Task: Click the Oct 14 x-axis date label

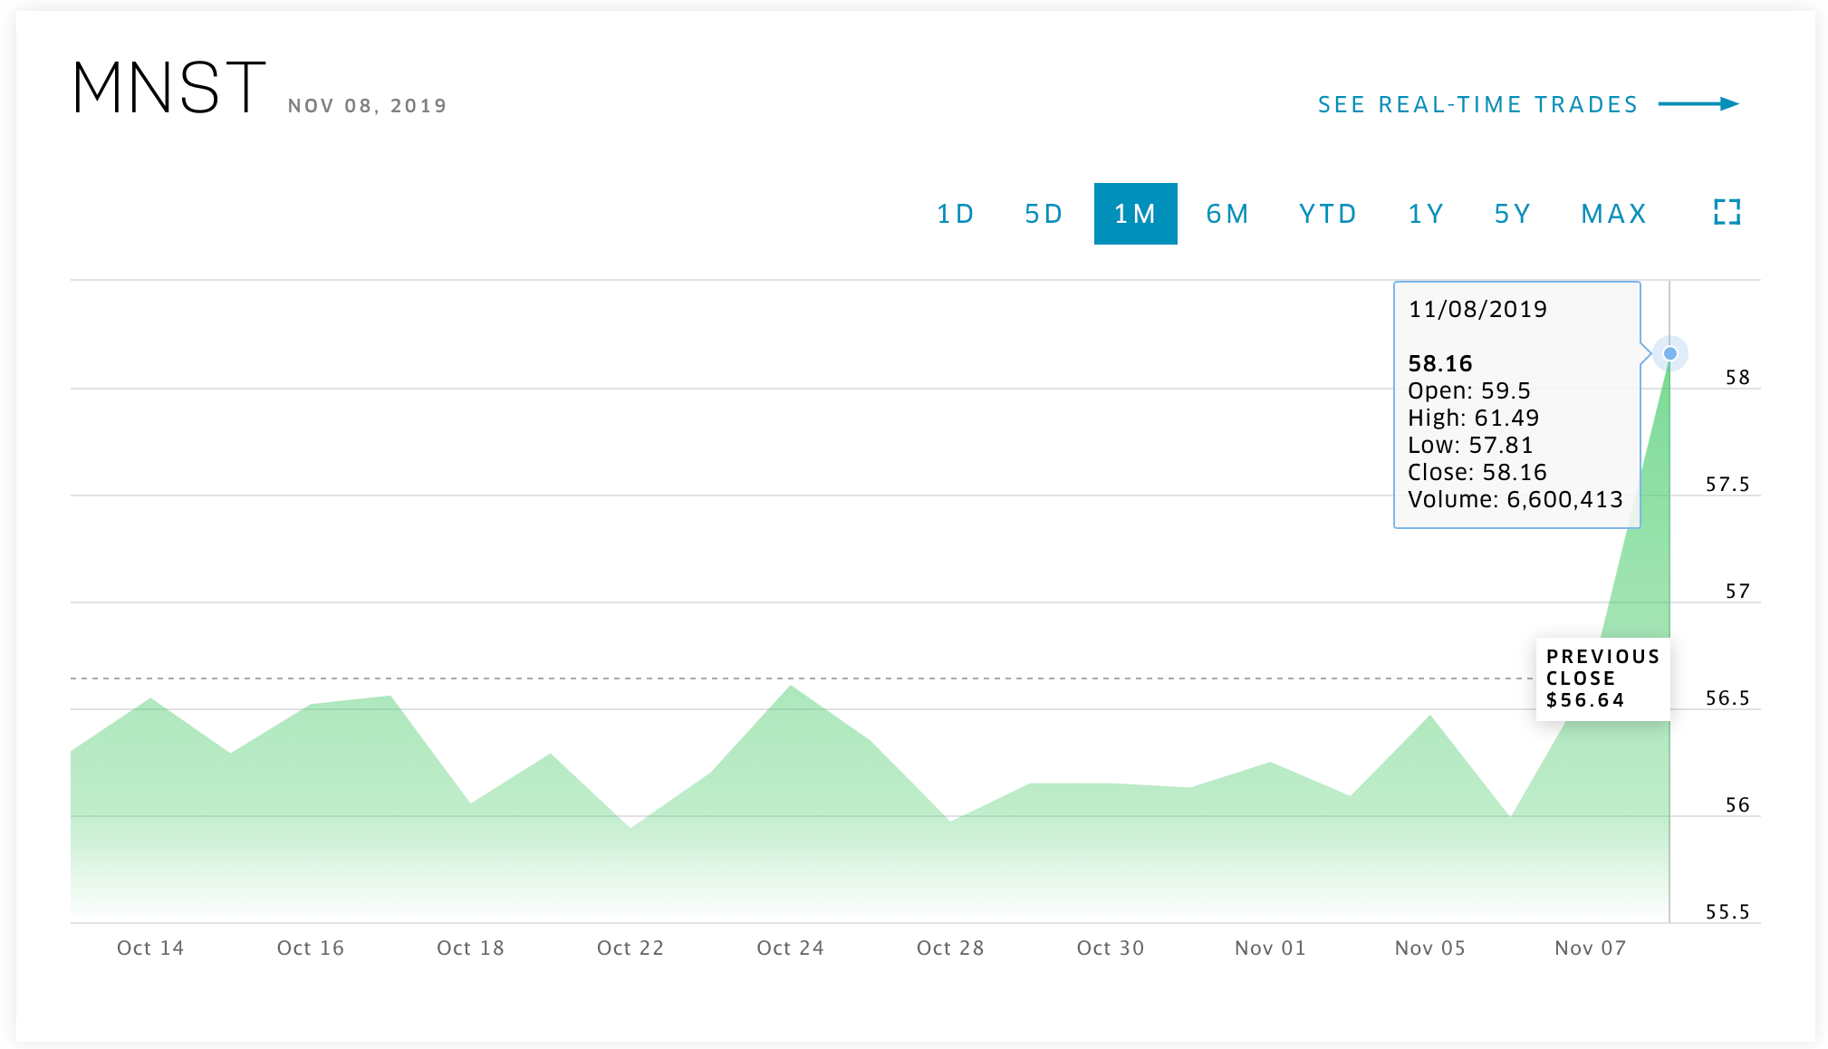Action: coord(150,948)
